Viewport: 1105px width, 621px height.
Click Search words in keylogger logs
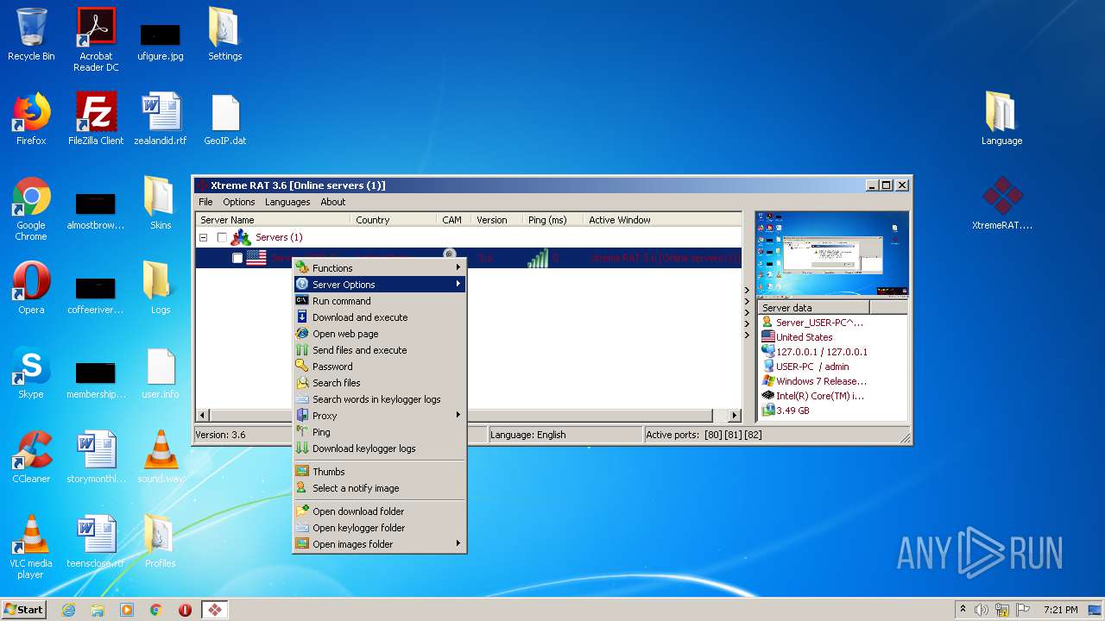[380, 399]
